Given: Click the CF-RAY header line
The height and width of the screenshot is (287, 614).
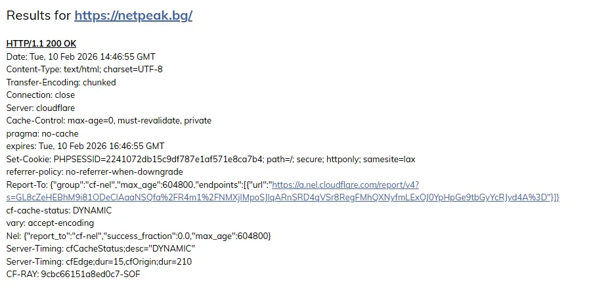Looking at the screenshot, I should [x=73, y=274].
